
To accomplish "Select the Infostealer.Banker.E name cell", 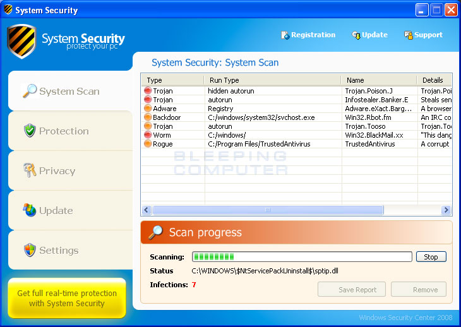I will (x=376, y=100).
